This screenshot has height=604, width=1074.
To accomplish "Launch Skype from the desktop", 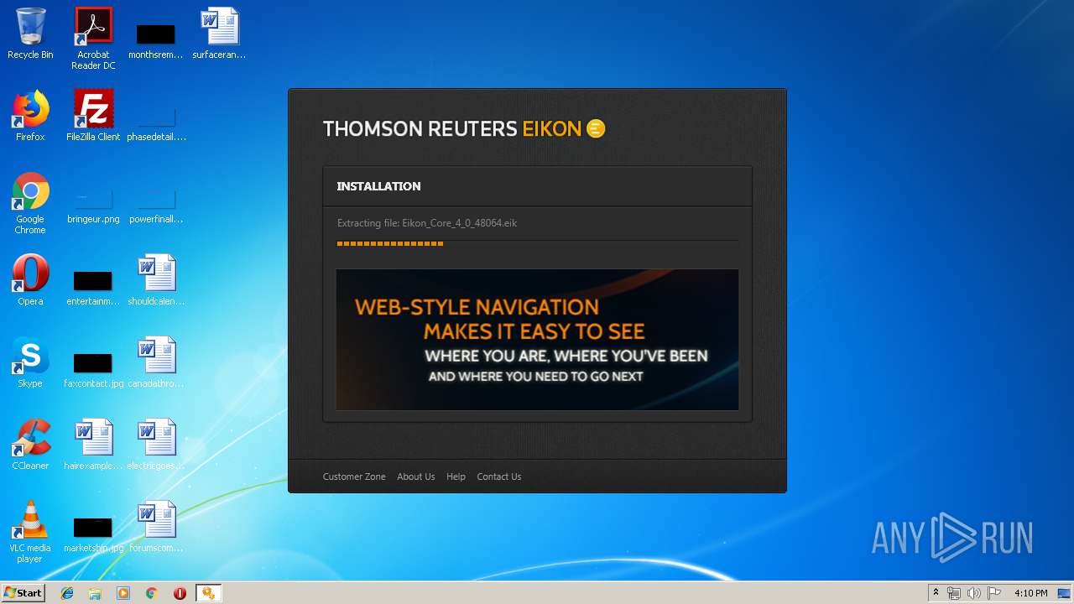I will point(30,362).
